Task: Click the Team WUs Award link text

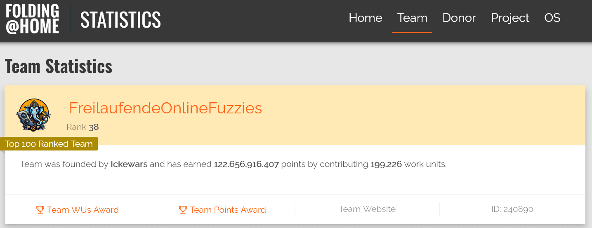Action: tap(83, 210)
